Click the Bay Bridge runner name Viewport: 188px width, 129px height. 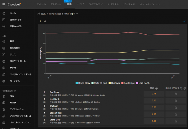point(55,92)
